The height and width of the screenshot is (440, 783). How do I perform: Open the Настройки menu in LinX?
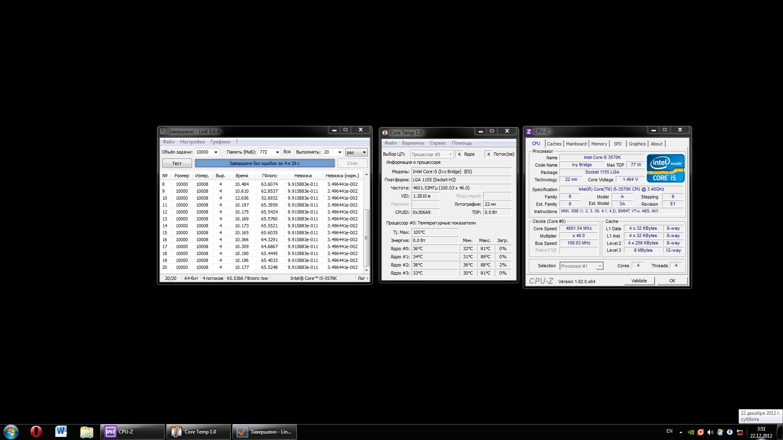pyautogui.click(x=192, y=142)
